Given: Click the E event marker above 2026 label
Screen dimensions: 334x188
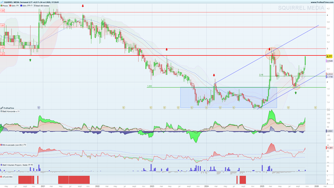Looking at the screenshot, I should tap(315, 107).
